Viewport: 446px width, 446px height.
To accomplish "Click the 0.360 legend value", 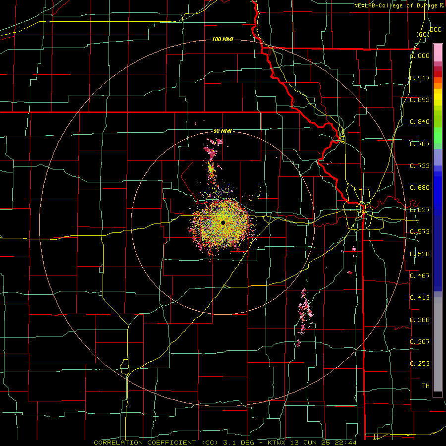I will [x=420, y=320].
